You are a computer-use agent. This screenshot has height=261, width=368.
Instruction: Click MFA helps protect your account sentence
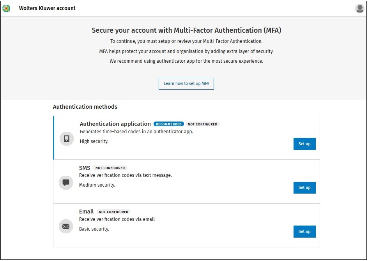[x=186, y=51]
